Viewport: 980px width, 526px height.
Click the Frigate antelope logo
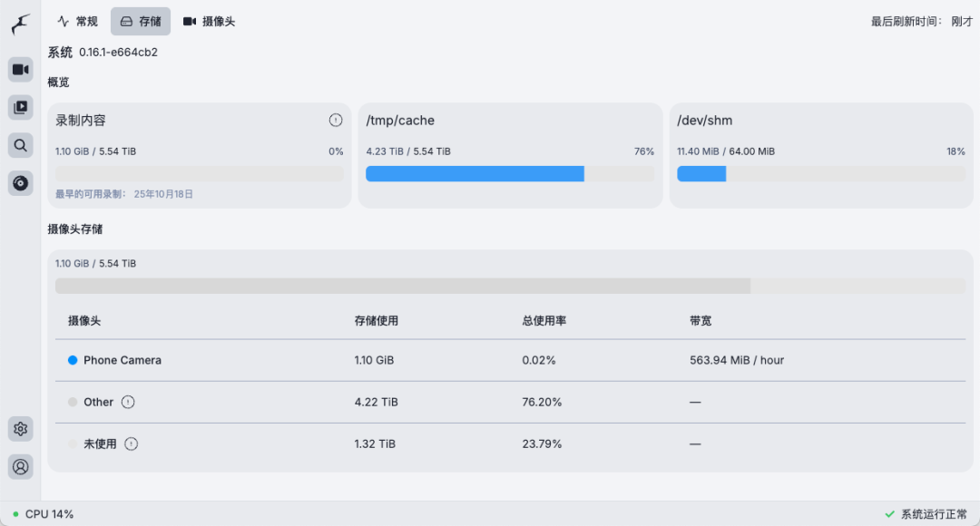coord(20,24)
